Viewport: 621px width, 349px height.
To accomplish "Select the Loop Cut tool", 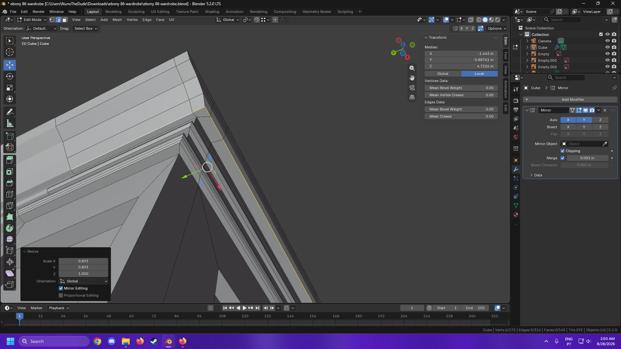I will pos(10,194).
